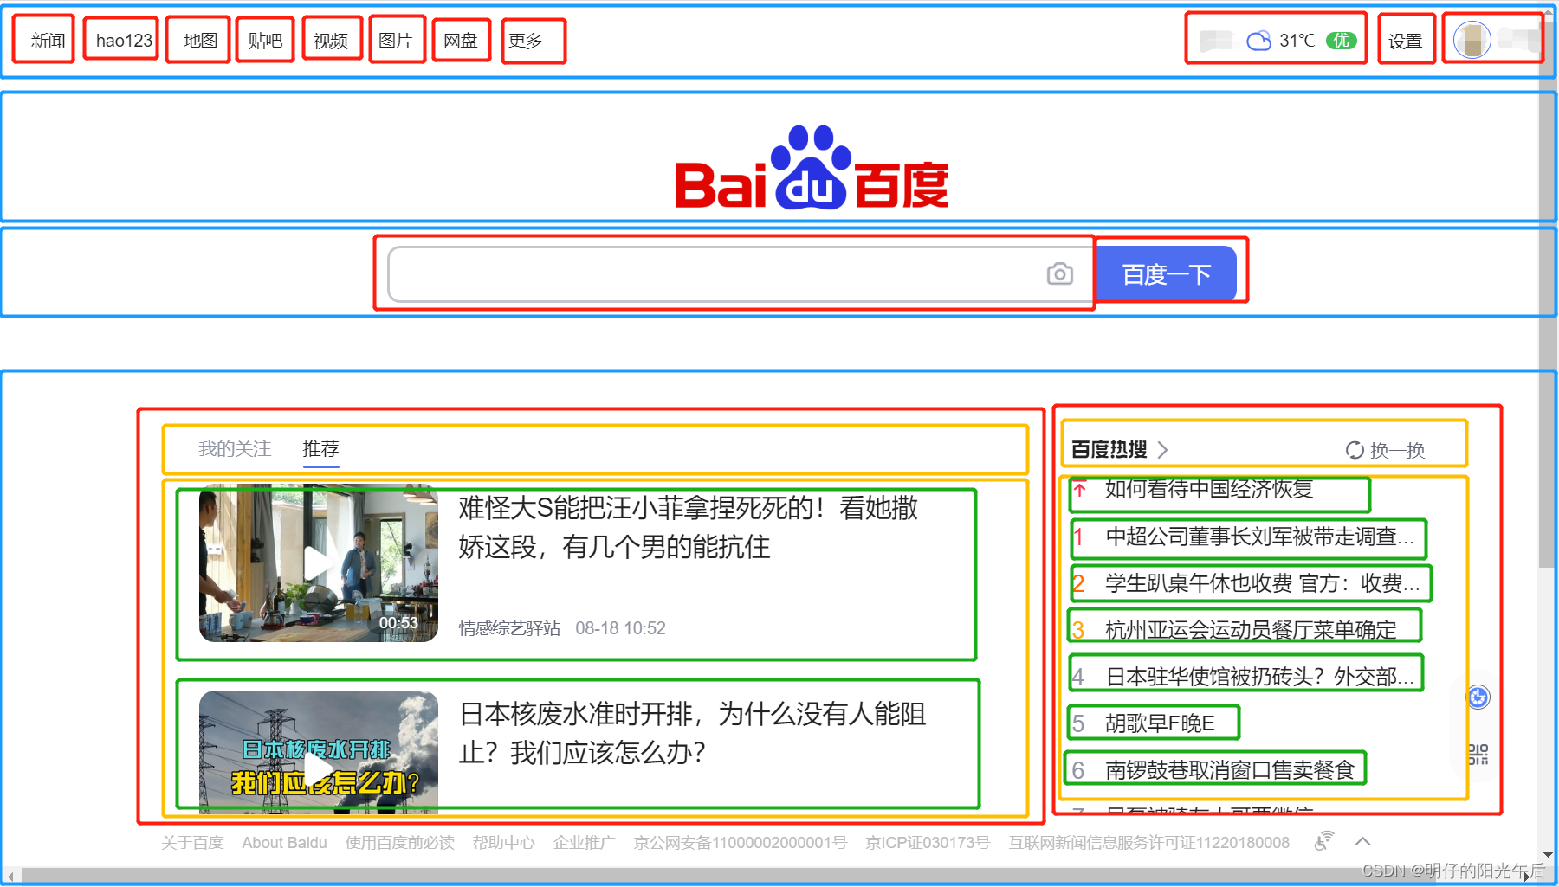Open hot search 杭州亚运会运动员餐厅菜单确定
This screenshot has width=1559, height=887.
[1251, 630]
